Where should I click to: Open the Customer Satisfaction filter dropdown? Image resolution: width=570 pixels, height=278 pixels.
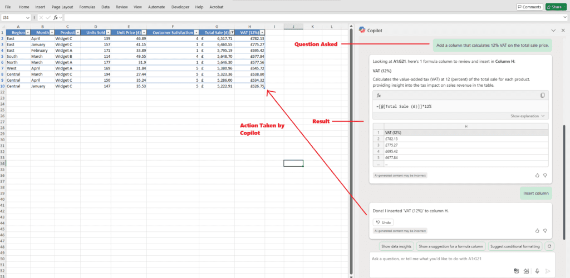pos(196,33)
